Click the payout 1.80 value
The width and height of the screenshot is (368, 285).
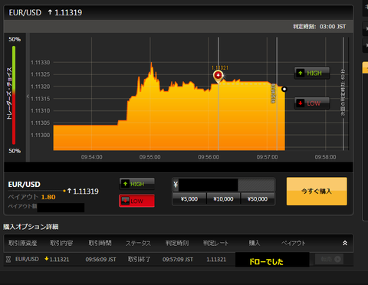click(48, 197)
